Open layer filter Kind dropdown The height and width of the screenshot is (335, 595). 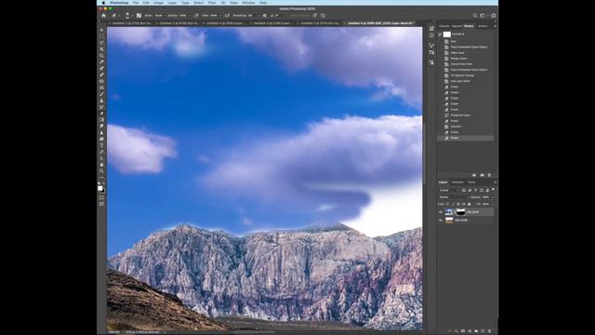click(449, 190)
